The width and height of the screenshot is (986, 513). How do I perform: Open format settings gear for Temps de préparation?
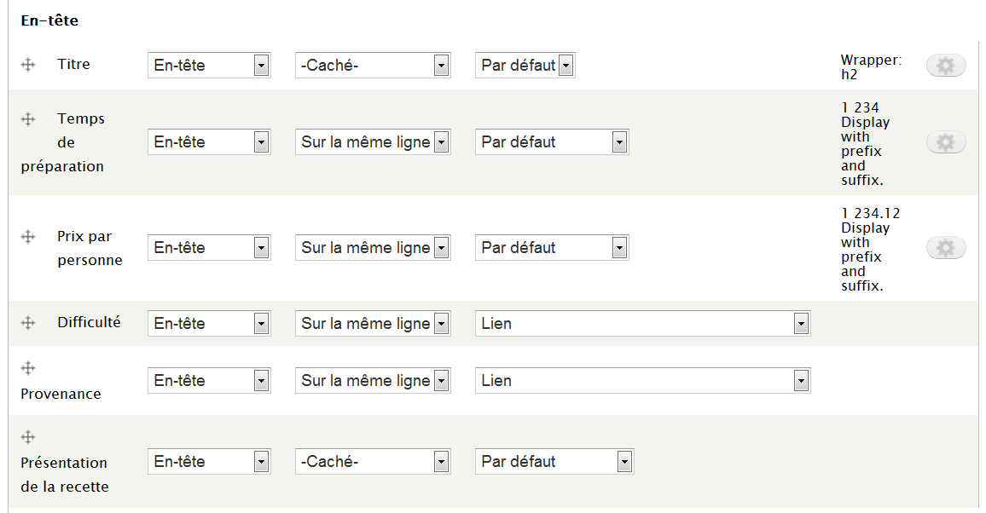(945, 142)
